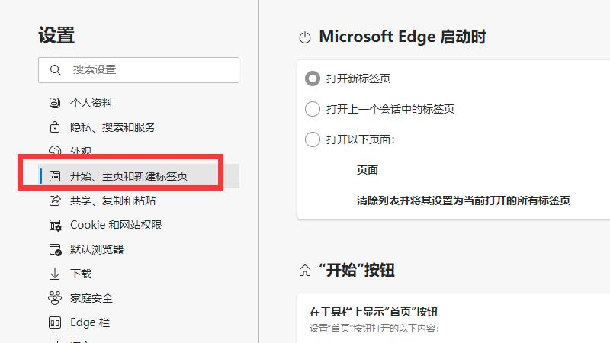The height and width of the screenshot is (343, 610).
Task: Click the download arrow icon
Action: click(55, 274)
